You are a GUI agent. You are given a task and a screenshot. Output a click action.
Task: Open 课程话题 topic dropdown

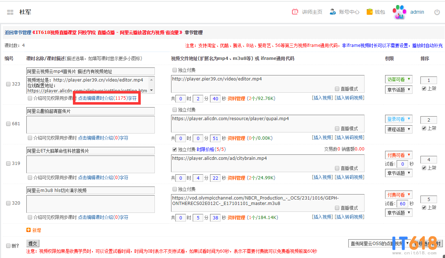pyautogui.click(x=398, y=129)
